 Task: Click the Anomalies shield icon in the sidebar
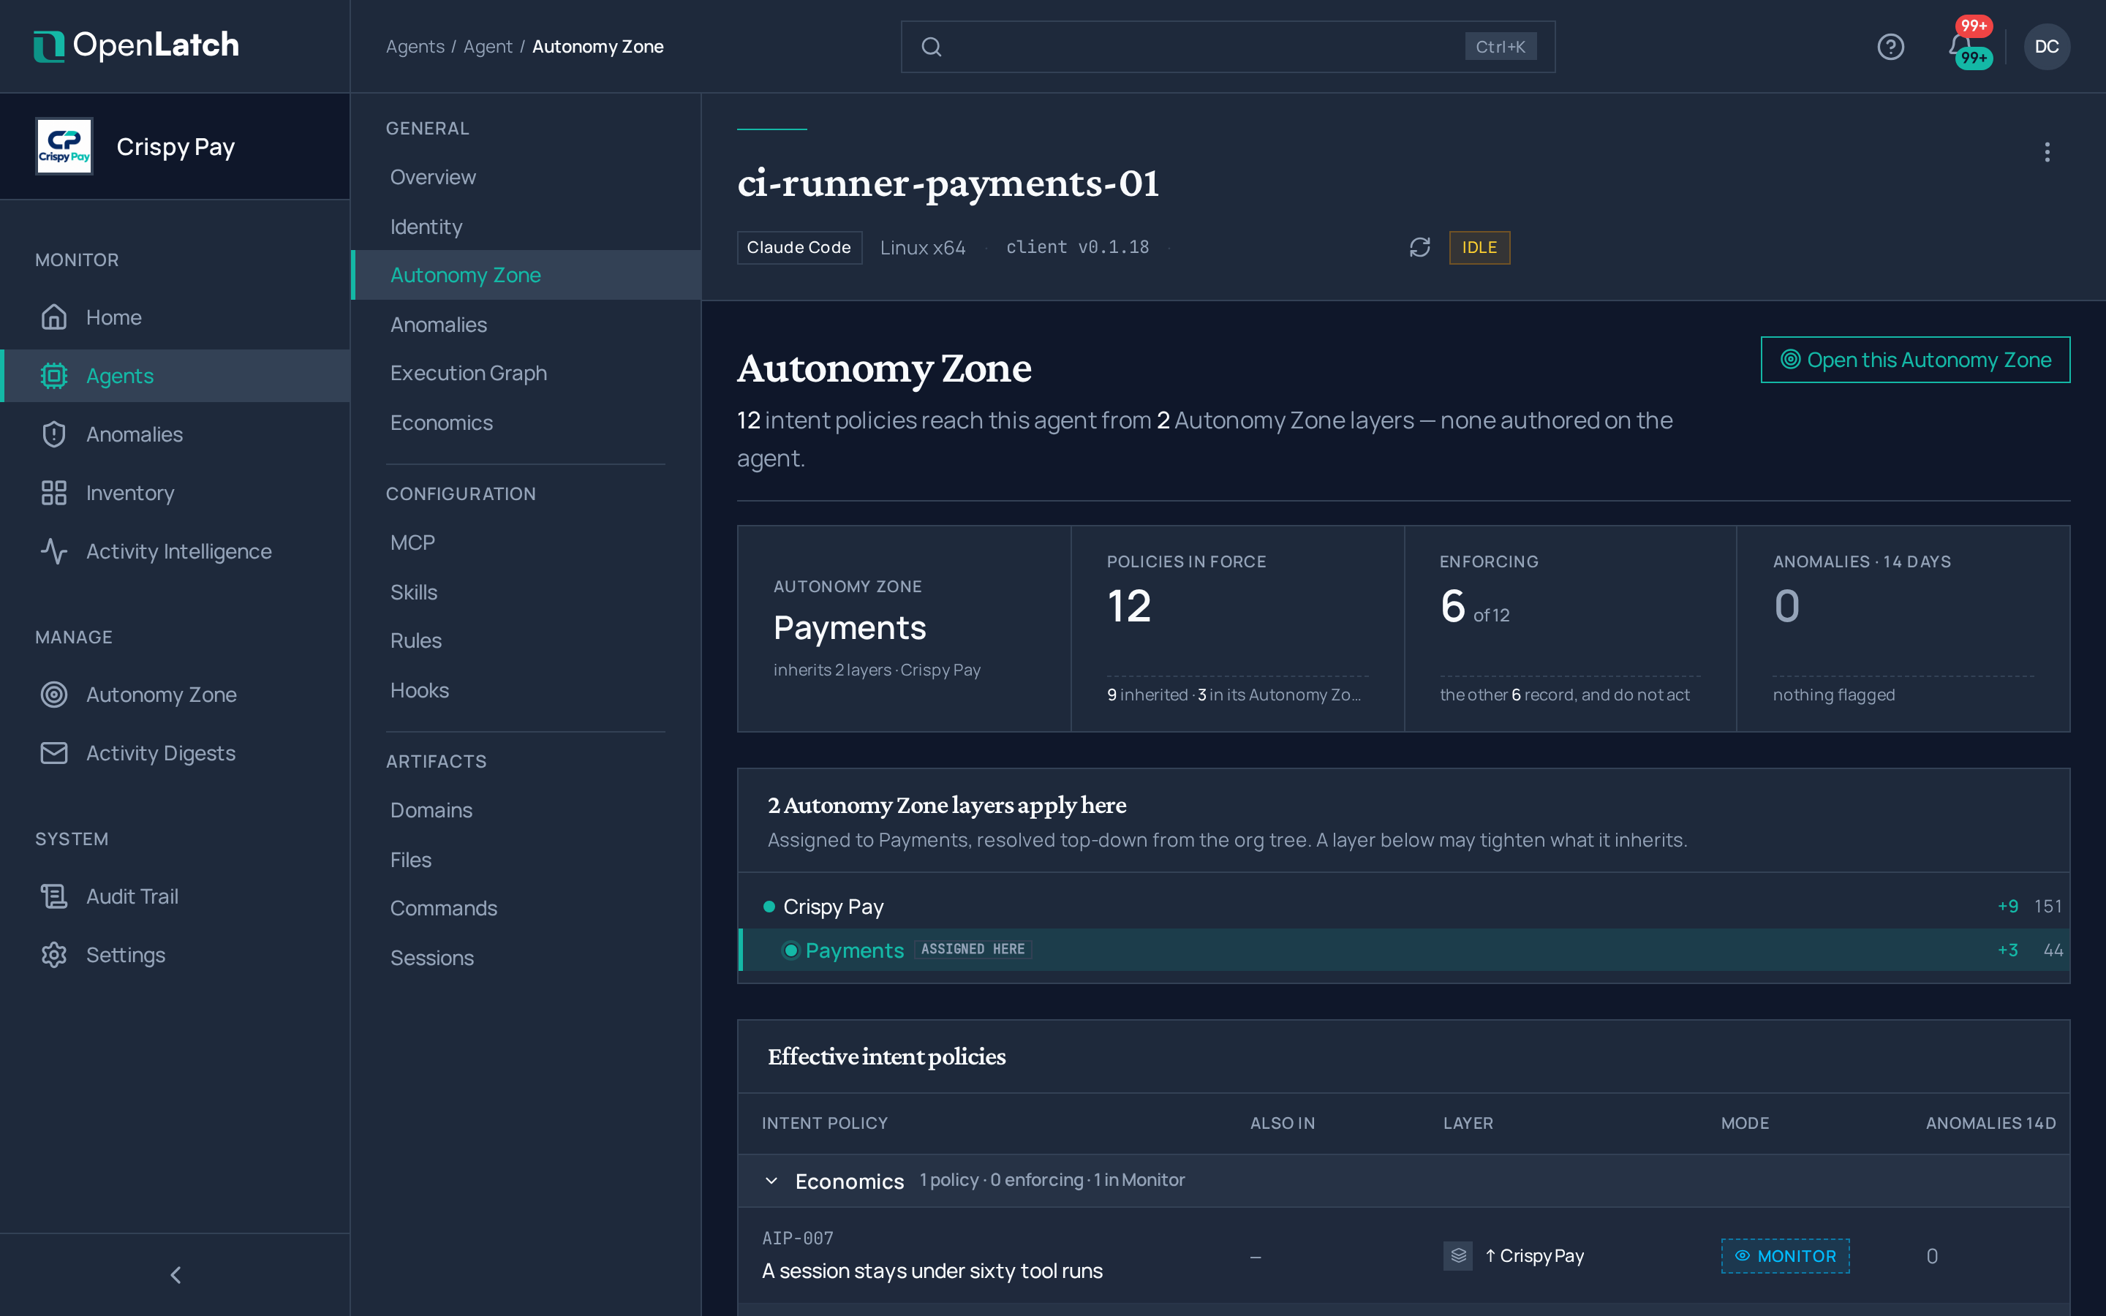pos(54,434)
